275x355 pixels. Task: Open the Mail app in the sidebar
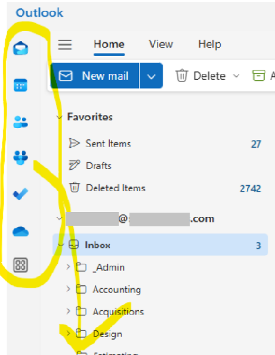coord(21,48)
